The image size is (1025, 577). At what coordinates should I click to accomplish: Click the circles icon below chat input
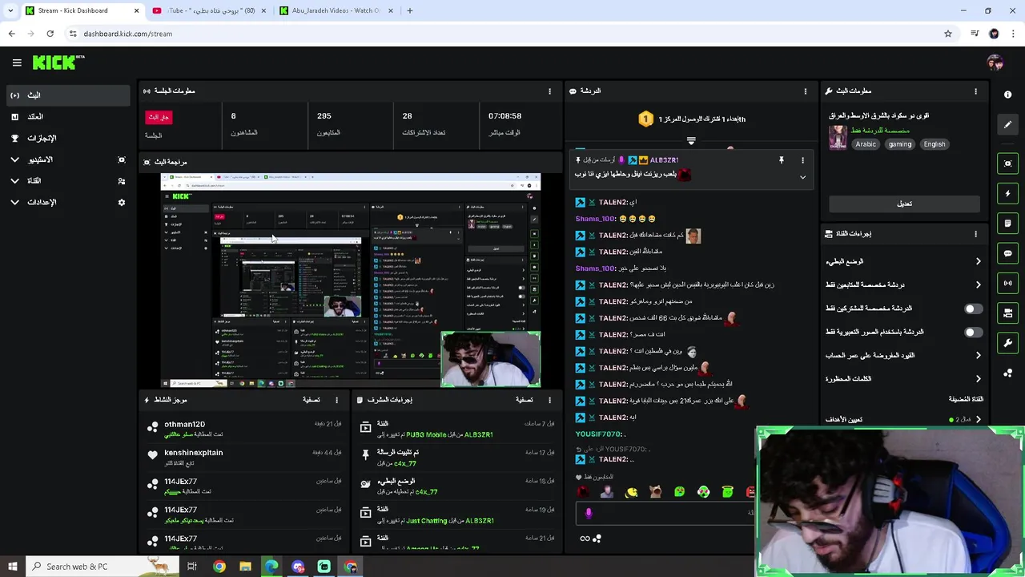pos(597,539)
